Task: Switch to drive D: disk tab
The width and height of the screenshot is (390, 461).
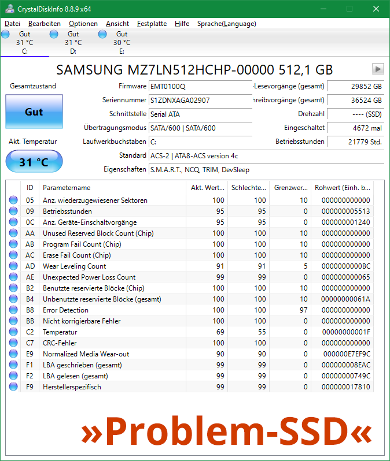Action: point(73,43)
